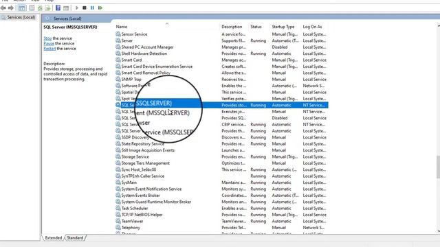Viewport: 440px width, 247px height.
Task: Refresh the services list via toolbar icon
Action: point(40,8)
